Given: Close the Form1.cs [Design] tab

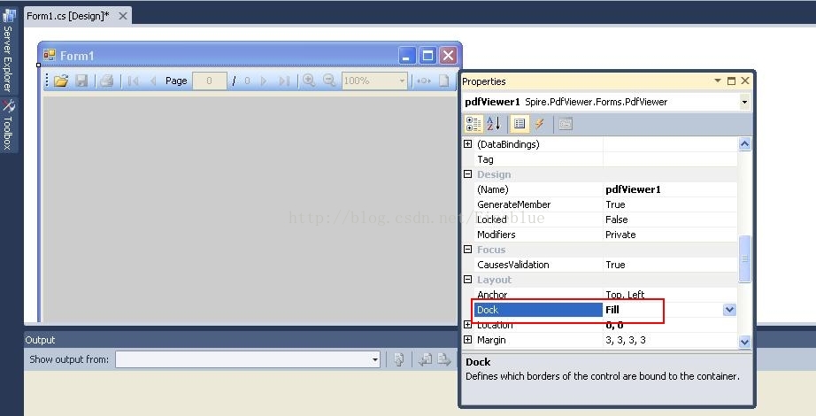Looking at the screenshot, I should (122, 16).
